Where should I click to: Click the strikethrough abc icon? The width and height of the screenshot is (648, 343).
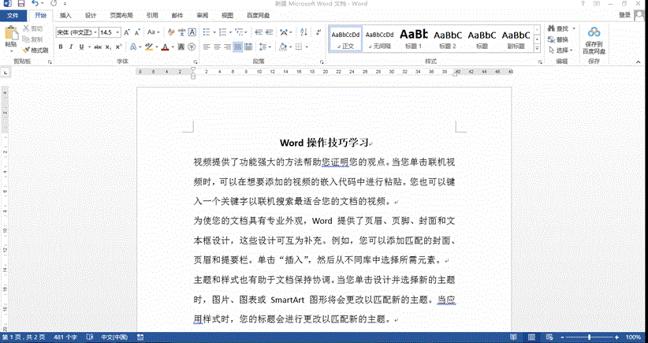click(97, 47)
